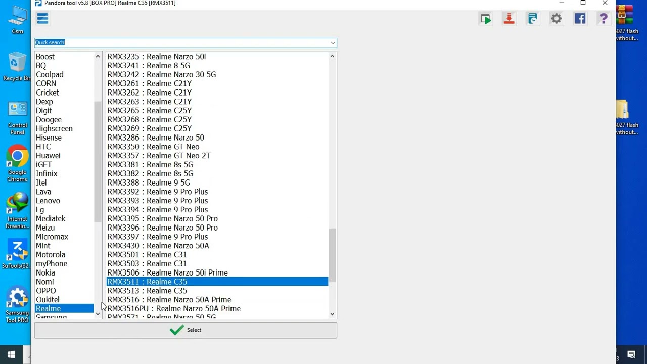Click the green play/run toolbar icon
This screenshot has height=364, width=647.
pyautogui.click(x=485, y=19)
